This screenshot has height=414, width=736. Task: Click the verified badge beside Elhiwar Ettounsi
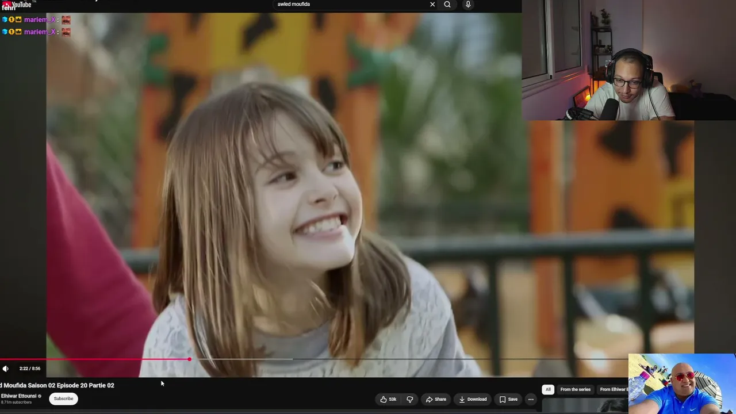click(40, 396)
